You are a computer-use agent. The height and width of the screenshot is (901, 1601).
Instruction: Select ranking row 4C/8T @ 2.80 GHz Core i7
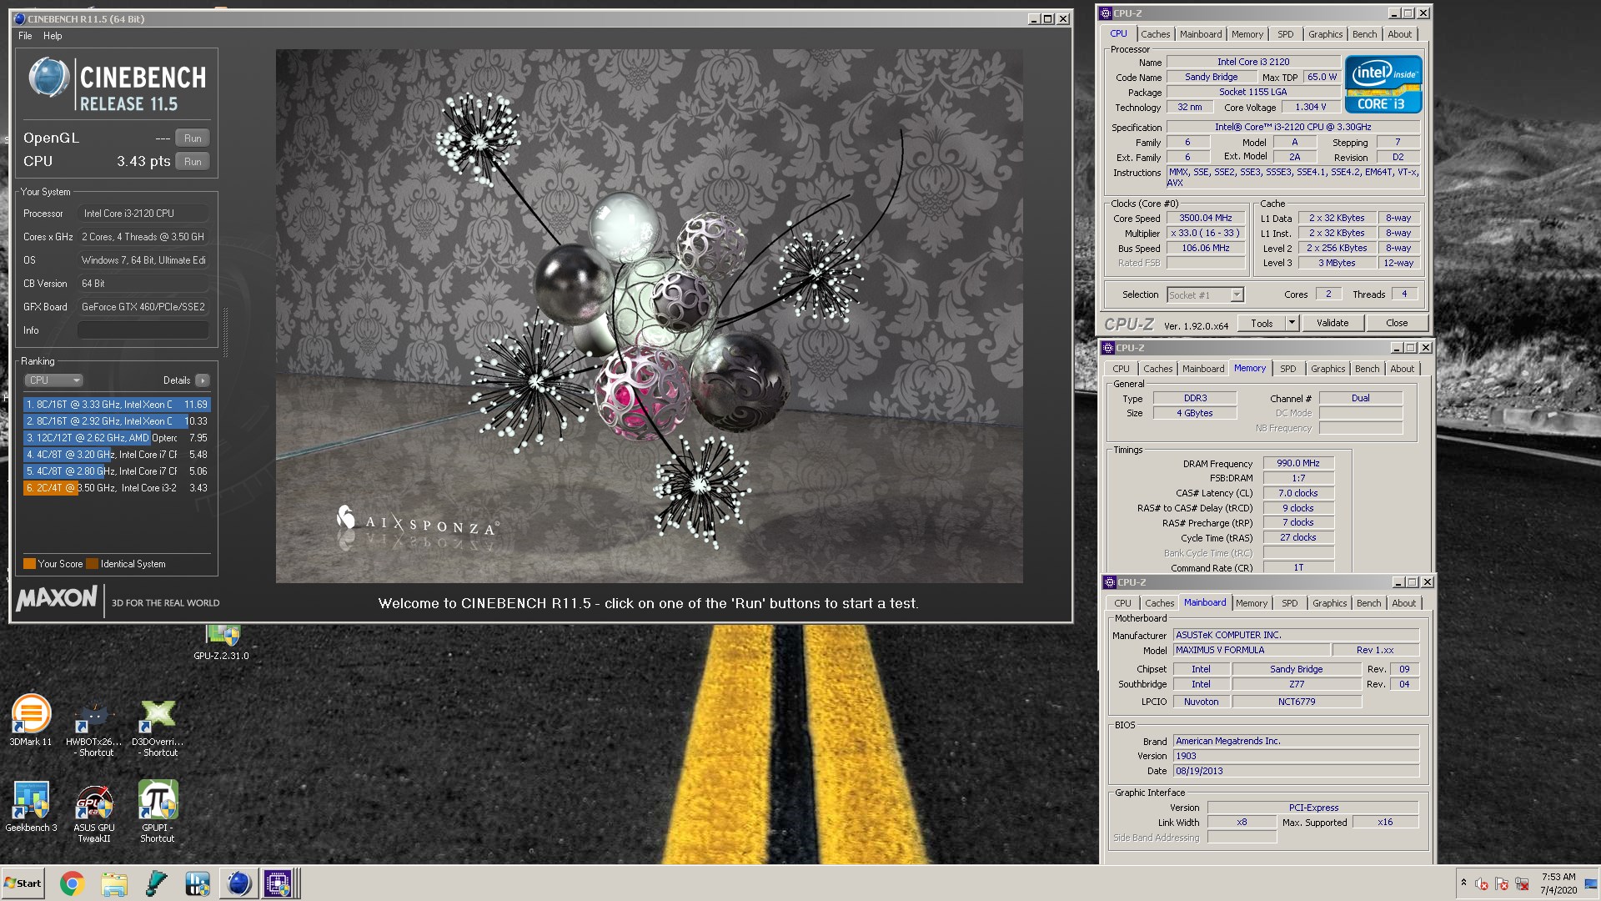click(116, 471)
